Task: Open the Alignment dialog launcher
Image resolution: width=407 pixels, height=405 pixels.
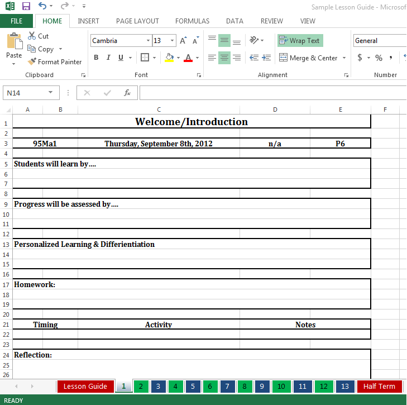Action: pos(346,75)
